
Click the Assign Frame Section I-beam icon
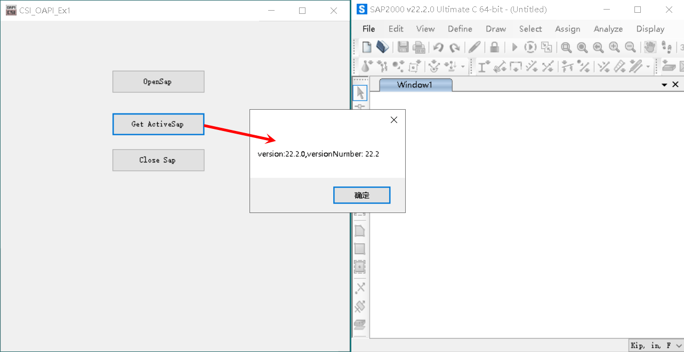coord(484,67)
